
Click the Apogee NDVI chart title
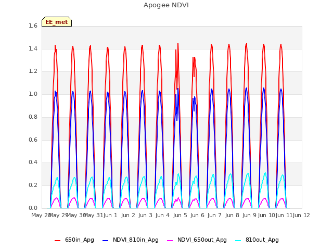(x=166, y=5)
